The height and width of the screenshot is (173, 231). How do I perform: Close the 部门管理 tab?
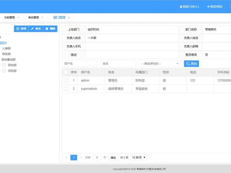69,18
